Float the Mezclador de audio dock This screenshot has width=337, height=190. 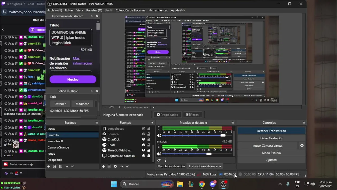coord(233,123)
